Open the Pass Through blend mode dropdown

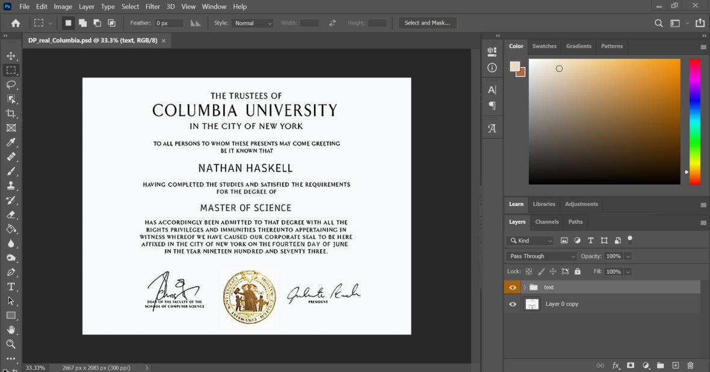542,256
